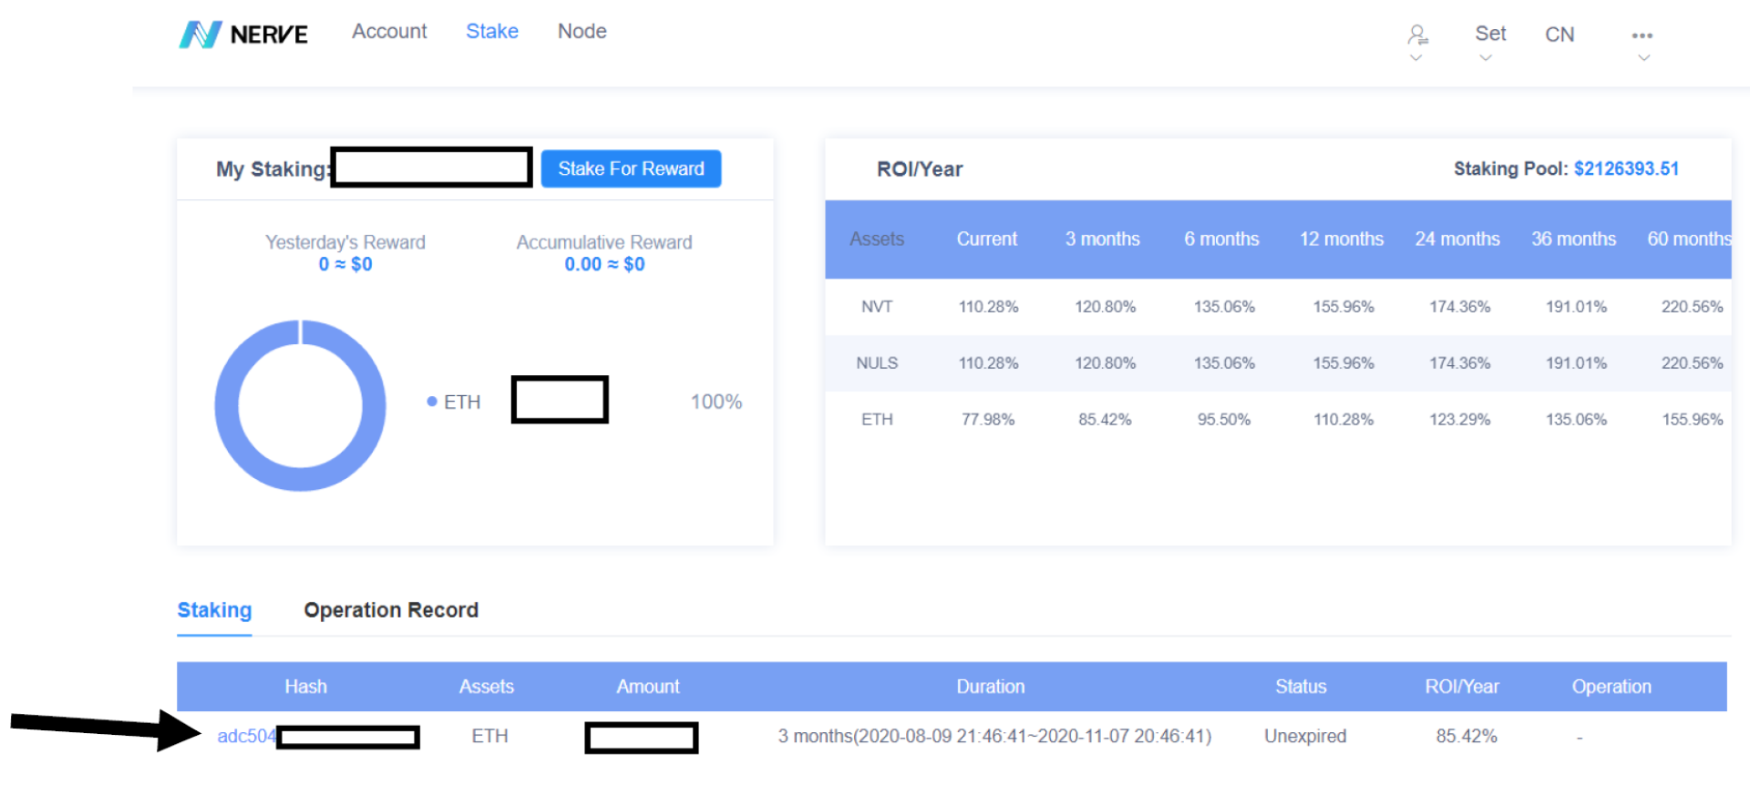Expand chevron under the more dots
Image resolution: width=1750 pixels, height=785 pixels.
tap(1643, 58)
